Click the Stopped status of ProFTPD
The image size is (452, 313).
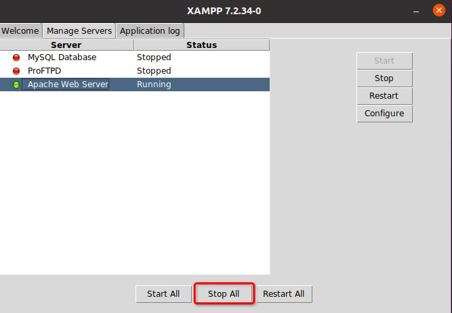[154, 71]
